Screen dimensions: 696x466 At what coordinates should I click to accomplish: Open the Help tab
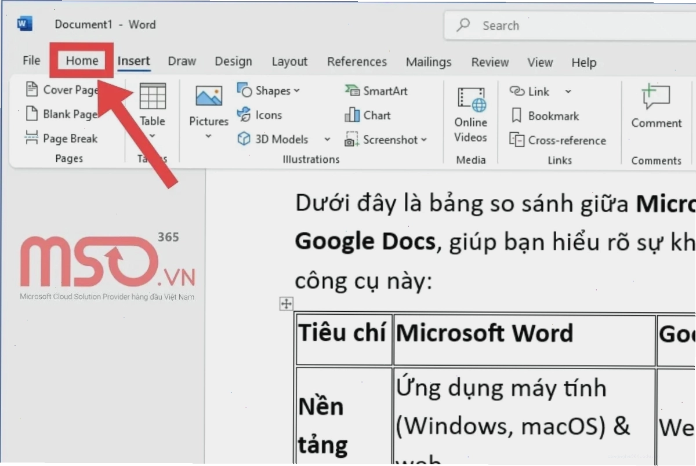coord(583,63)
